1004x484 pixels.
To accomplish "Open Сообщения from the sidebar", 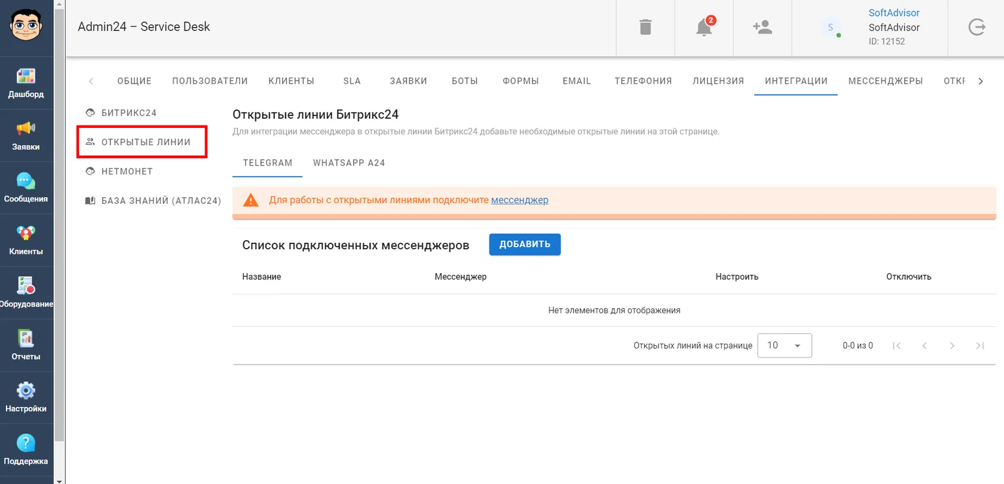I will [x=26, y=188].
